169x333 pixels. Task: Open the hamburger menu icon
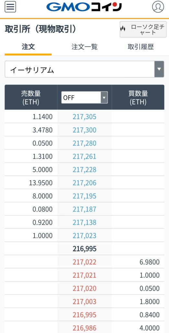tap(10, 7)
